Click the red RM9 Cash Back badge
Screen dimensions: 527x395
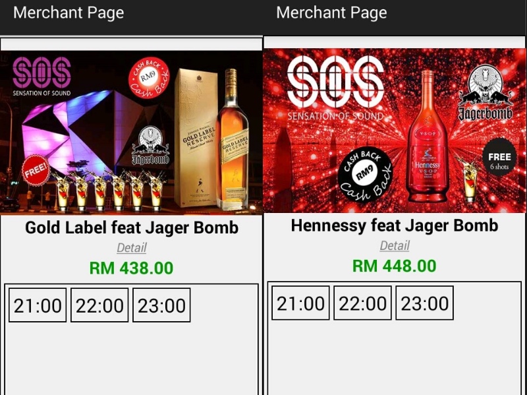pos(149,78)
